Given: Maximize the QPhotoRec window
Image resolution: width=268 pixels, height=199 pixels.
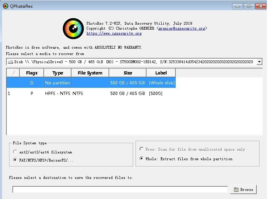Looking at the screenshot, I should [249, 6].
